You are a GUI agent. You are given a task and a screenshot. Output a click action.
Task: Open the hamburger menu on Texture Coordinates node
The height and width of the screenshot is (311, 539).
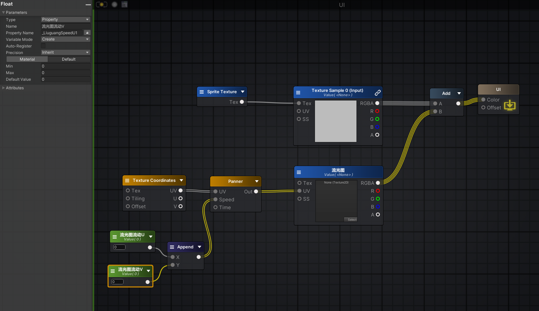point(127,181)
